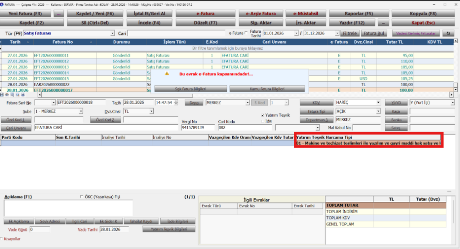Click the save (floppy disk) icon under the invoice grid
460x249 pixels.
click(2, 95)
